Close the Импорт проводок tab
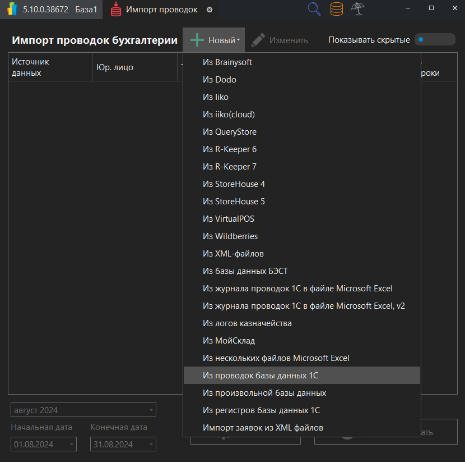This screenshot has height=462, width=465. click(210, 10)
